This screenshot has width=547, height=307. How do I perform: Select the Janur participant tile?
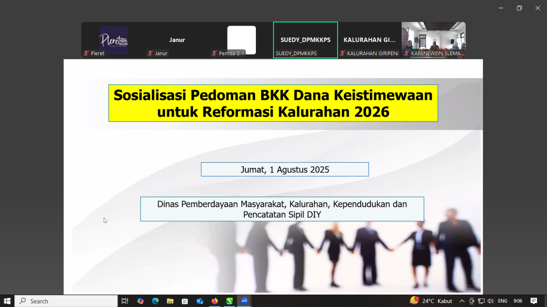pos(177,40)
